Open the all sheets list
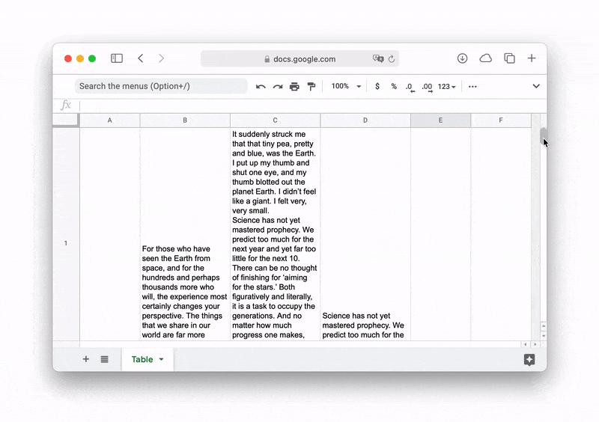 [x=104, y=360]
